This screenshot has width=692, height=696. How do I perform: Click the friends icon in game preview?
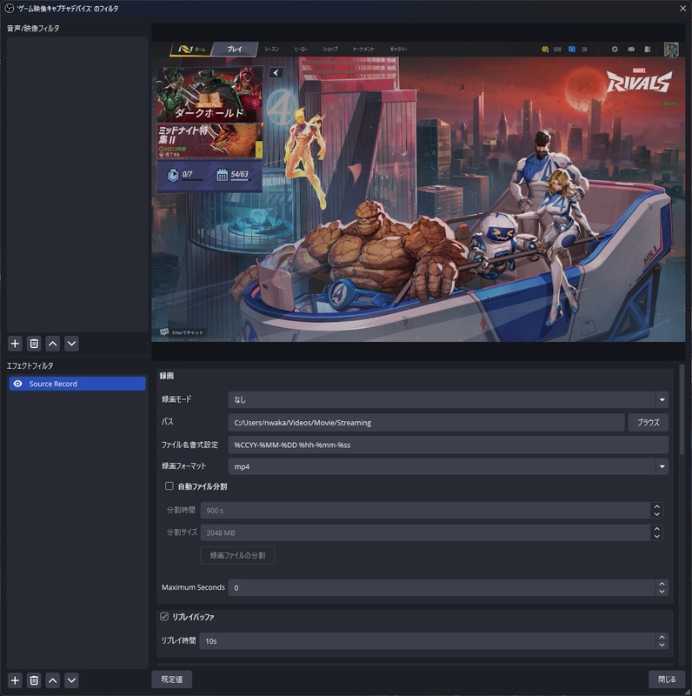(x=647, y=50)
